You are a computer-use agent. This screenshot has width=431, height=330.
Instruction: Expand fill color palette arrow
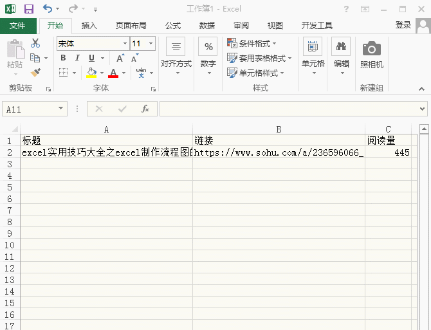(x=102, y=73)
